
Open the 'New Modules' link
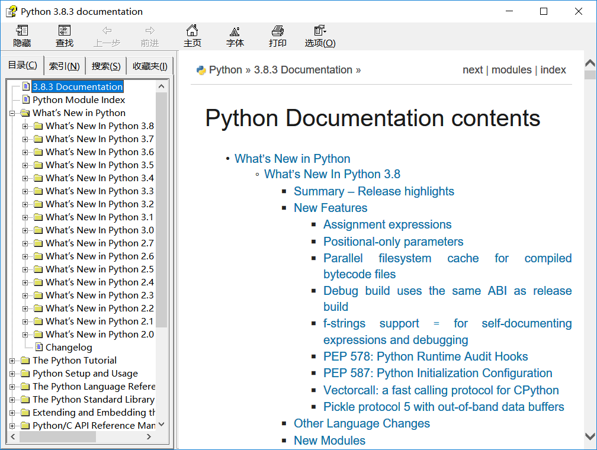329,440
